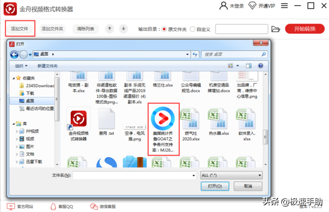Expand the 文档 library node
The width and height of the screenshot is (329, 212).
pos(17,154)
